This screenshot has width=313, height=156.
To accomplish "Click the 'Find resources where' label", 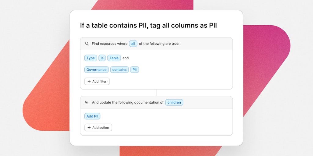I will (109, 44).
